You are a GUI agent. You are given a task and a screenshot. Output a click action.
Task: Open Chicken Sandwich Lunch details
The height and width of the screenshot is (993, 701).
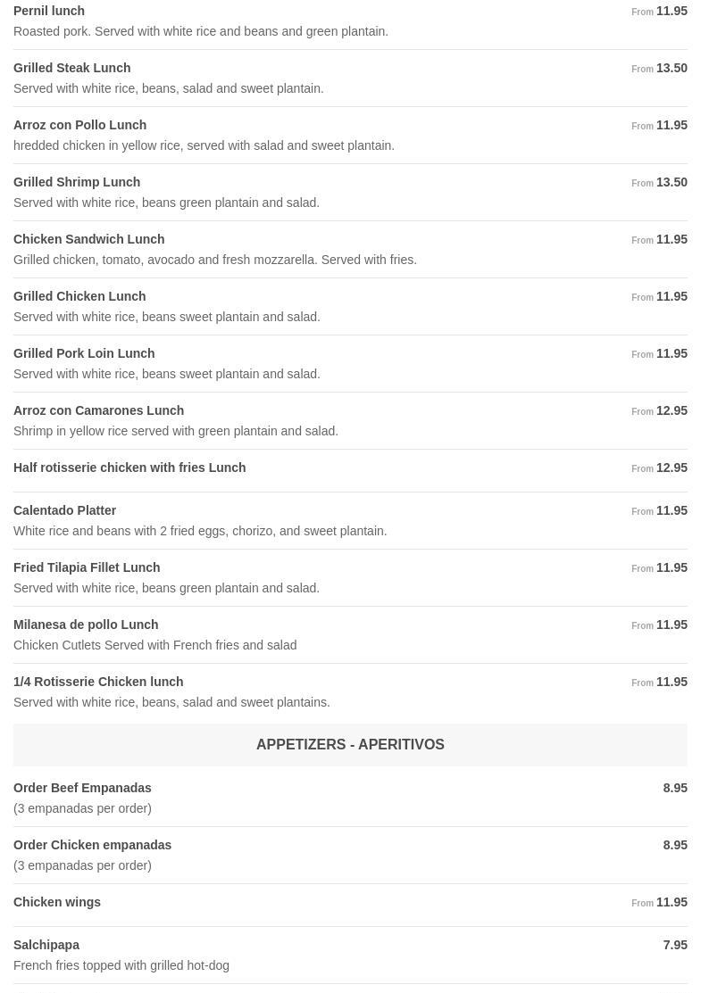[x=88, y=239]
